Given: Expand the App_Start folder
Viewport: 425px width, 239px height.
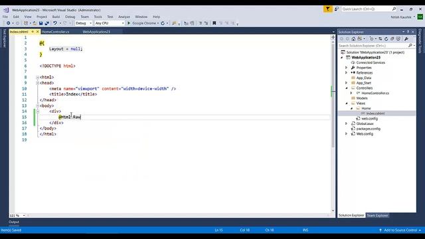Looking at the screenshot, I should click(346, 83).
